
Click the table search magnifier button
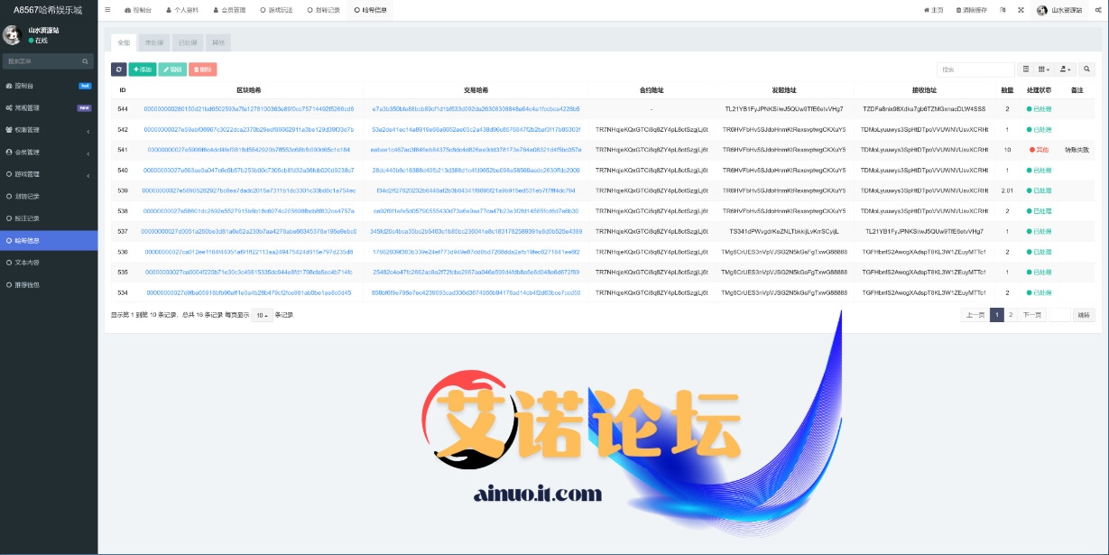click(1086, 69)
